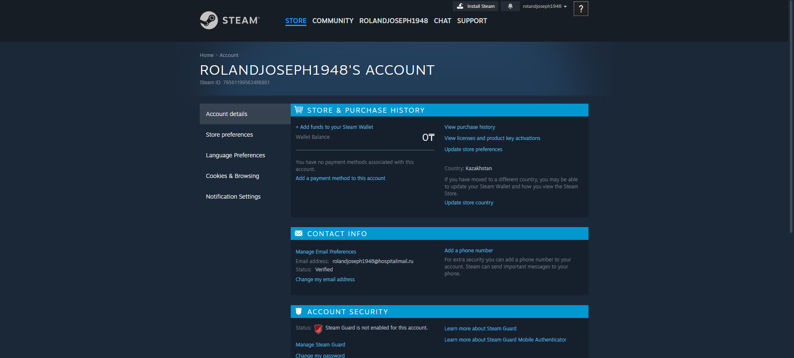Go to Home breadcrumb link

(206, 55)
